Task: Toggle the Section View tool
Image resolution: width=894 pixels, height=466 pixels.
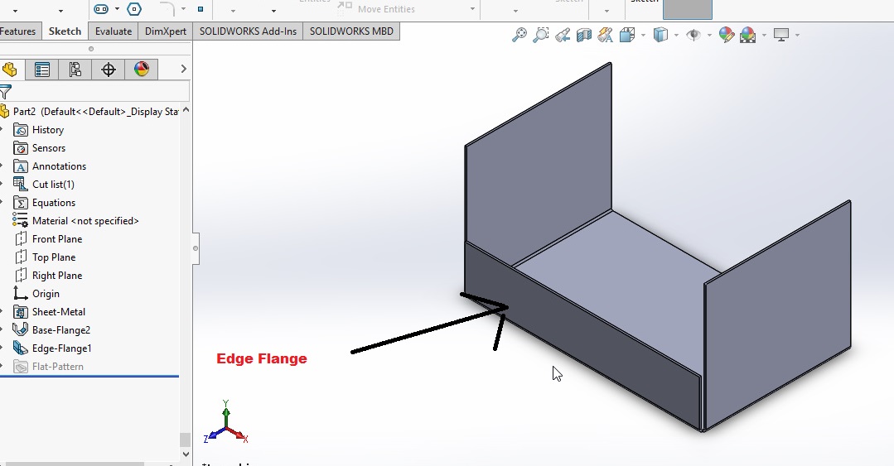Action: point(584,36)
